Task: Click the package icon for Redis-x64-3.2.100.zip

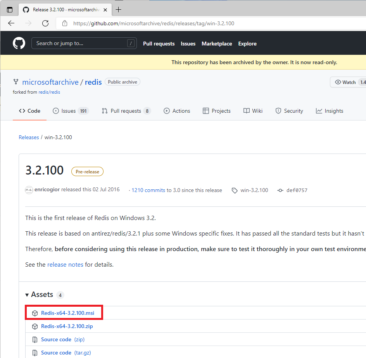Action: pos(35,327)
